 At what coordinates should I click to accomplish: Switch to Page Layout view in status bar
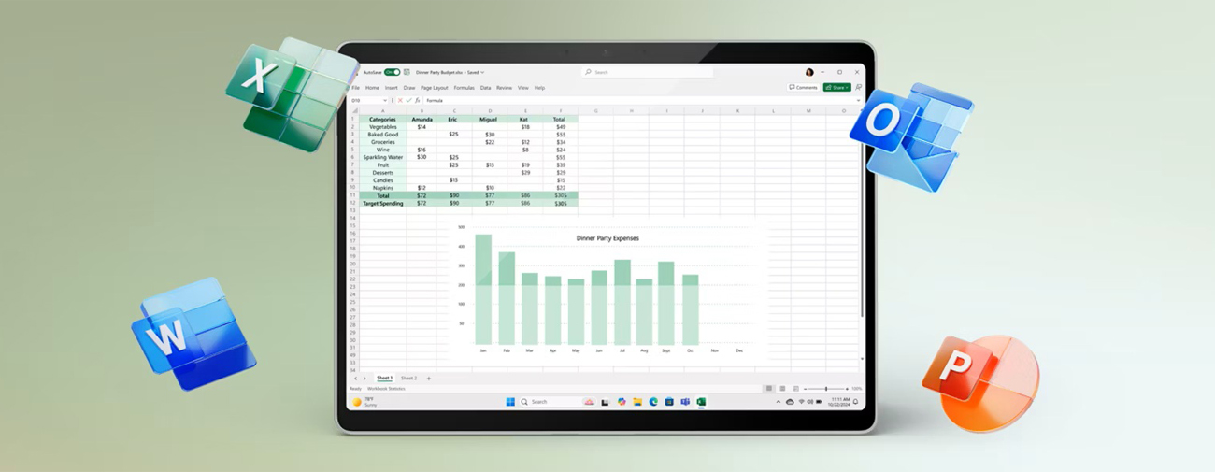782,389
